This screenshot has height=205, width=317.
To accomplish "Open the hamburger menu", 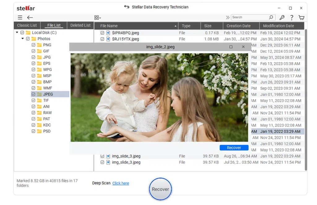I will click(x=20, y=17).
